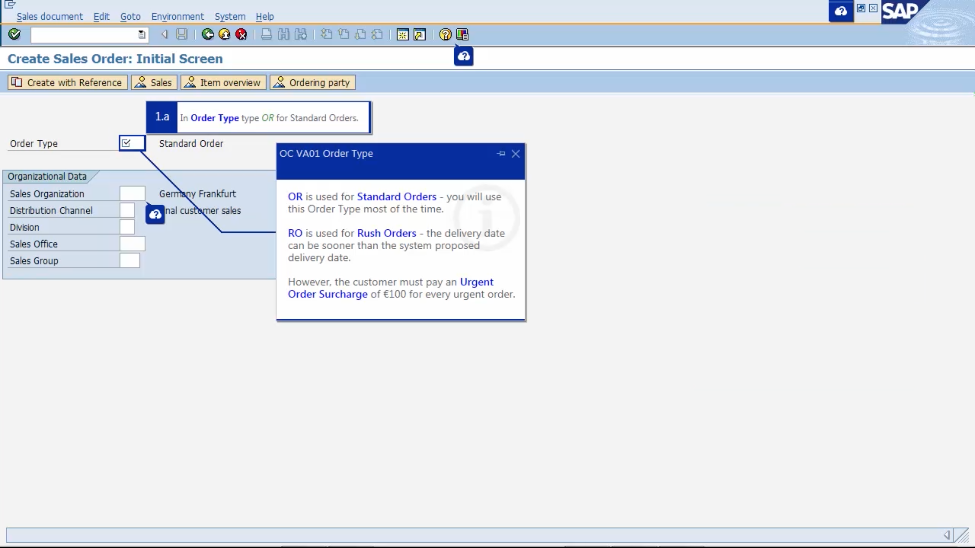Click the Save diskette icon
Image resolution: width=975 pixels, height=548 pixels.
coord(182,35)
